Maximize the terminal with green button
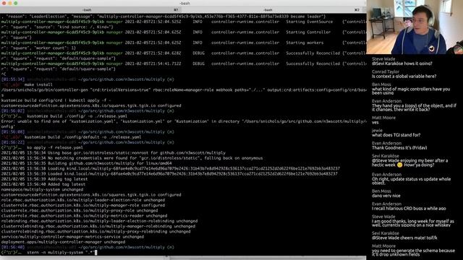Image resolution: width=463 pixels, height=260 pixels. click(x=15, y=3)
